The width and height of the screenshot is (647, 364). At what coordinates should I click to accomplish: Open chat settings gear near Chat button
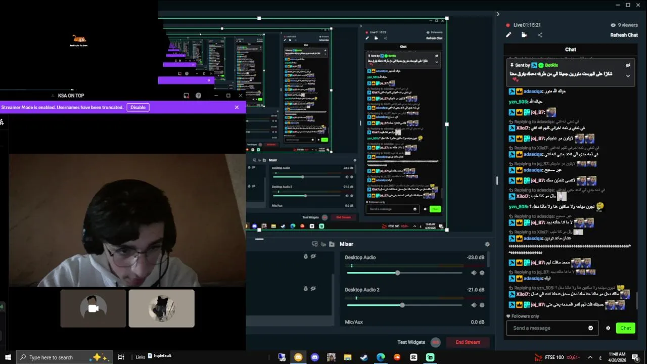608,328
